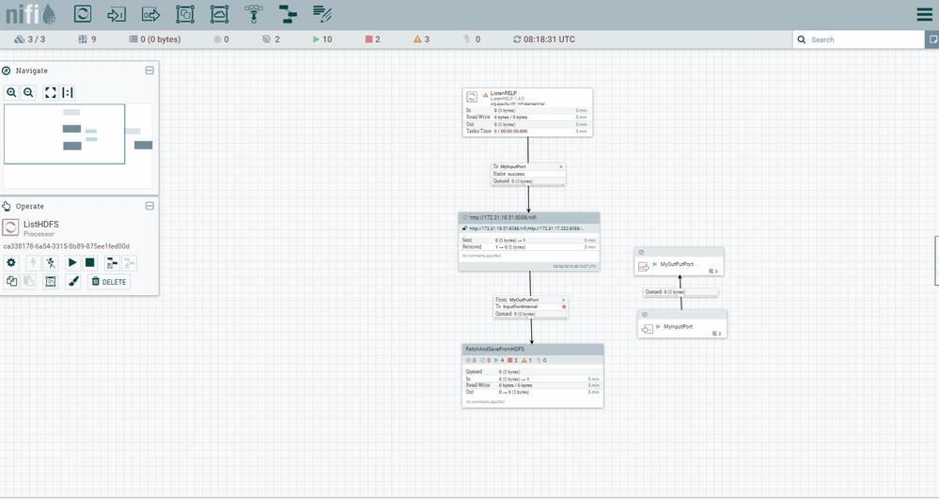Collapse the Operate panel
This screenshot has height=500, width=939.
[149, 206]
